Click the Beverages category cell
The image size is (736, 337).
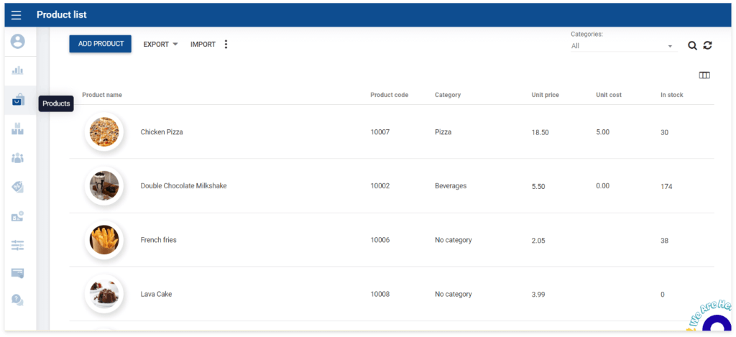[451, 186]
